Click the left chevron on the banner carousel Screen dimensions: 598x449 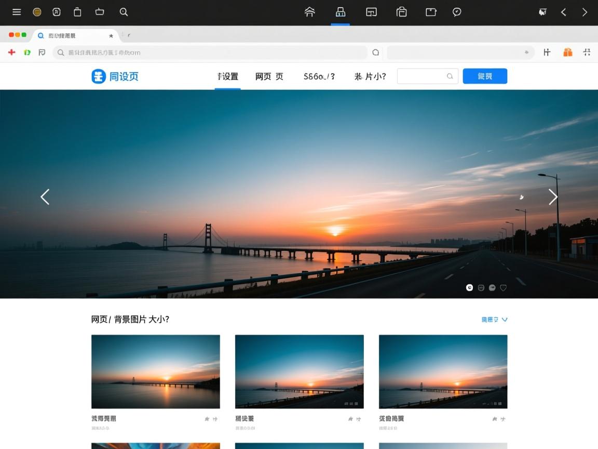tap(45, 197)
